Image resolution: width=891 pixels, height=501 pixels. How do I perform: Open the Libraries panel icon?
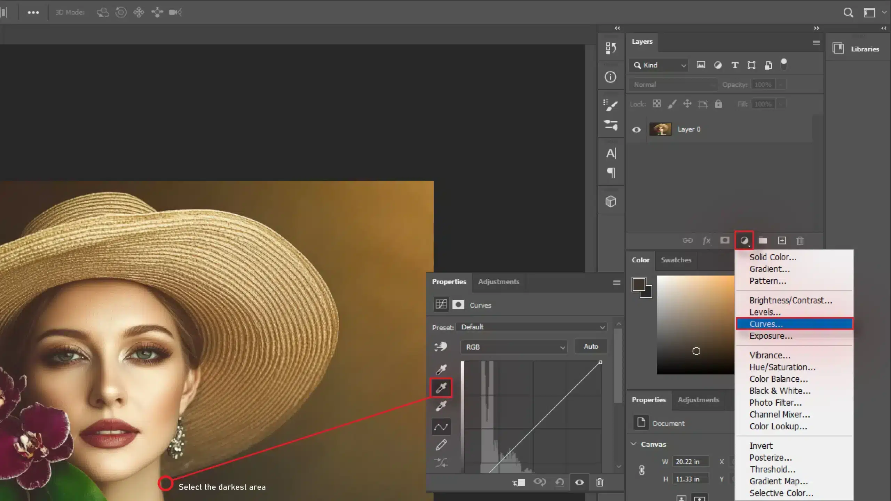tap(838, 48)
